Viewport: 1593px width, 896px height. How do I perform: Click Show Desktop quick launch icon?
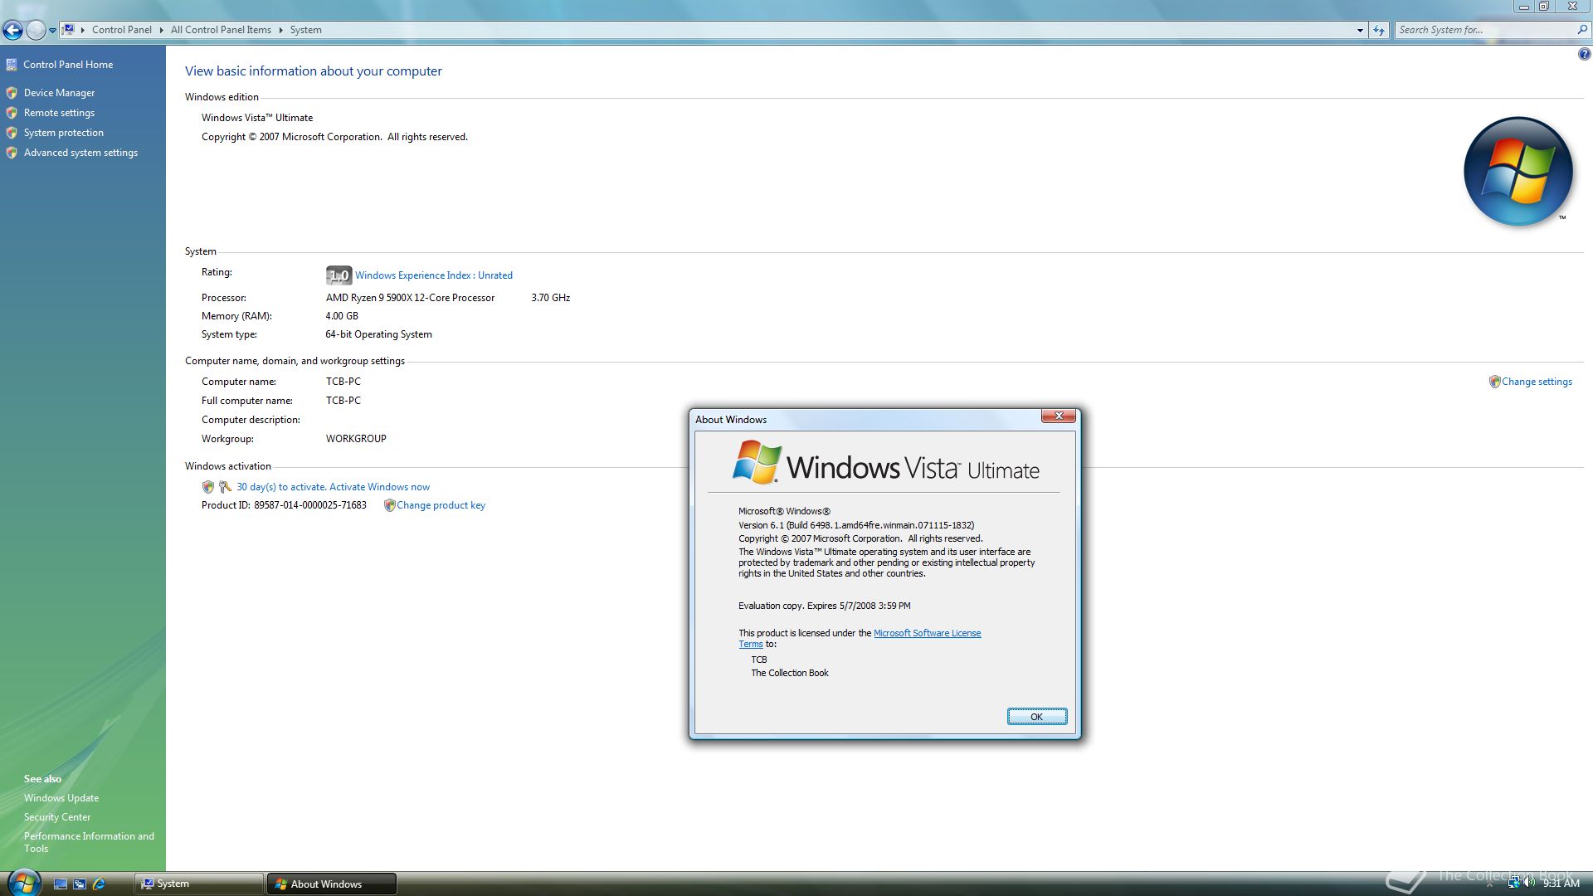point(61,884)
